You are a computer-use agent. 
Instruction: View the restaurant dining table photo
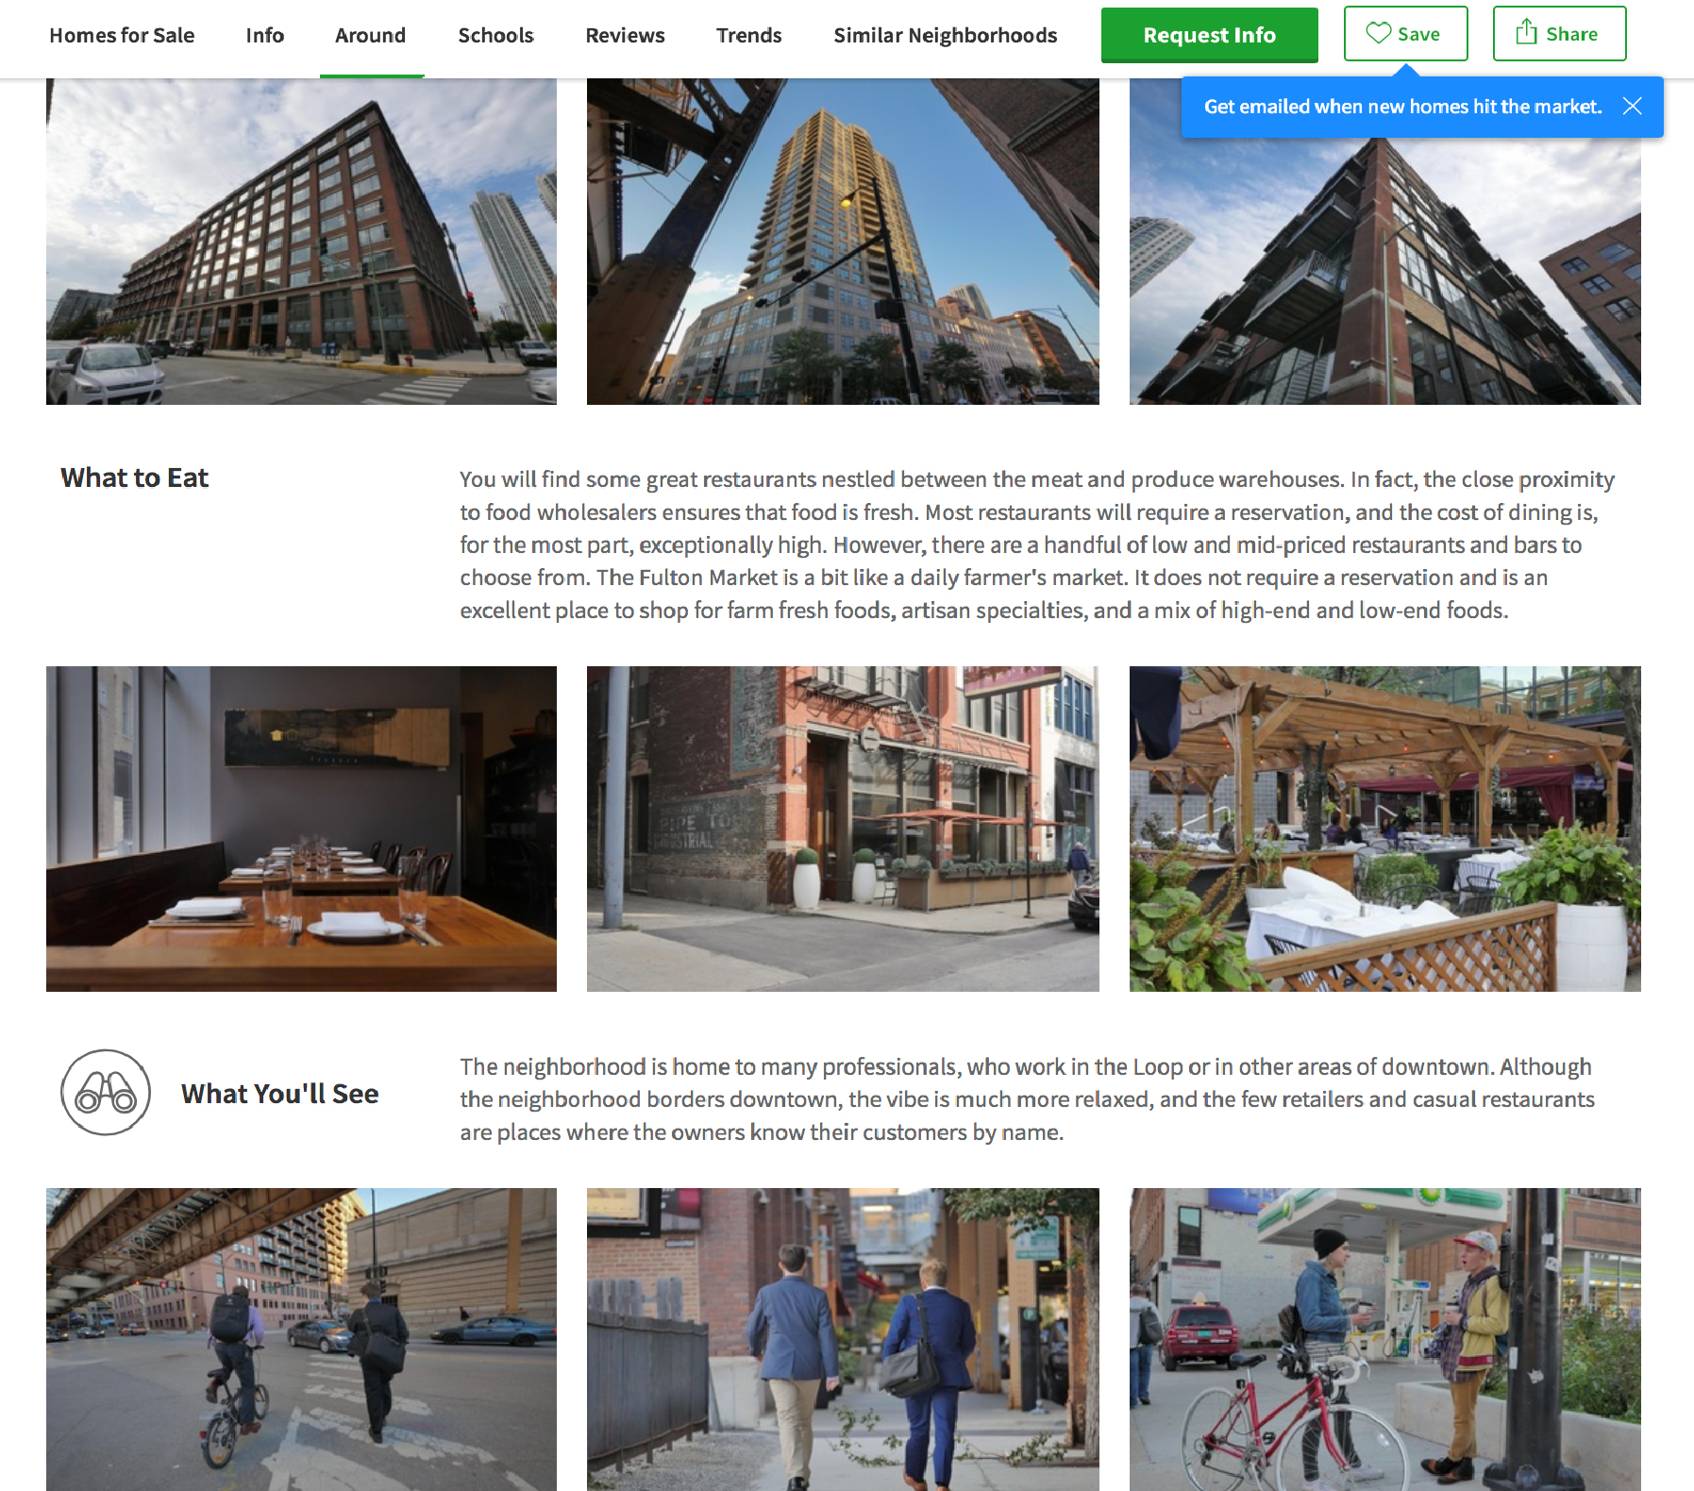(301, 829)
